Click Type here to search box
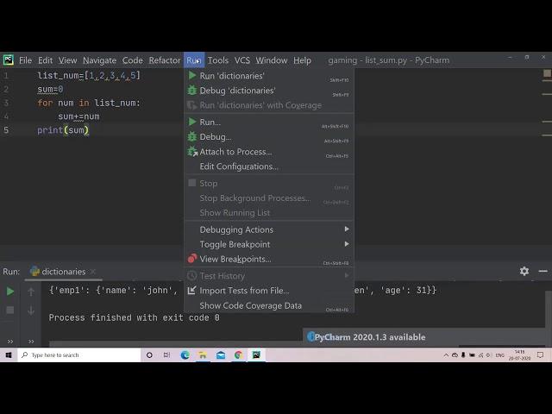552x414 pixels. pyautogui.click(x=79, y=354)
